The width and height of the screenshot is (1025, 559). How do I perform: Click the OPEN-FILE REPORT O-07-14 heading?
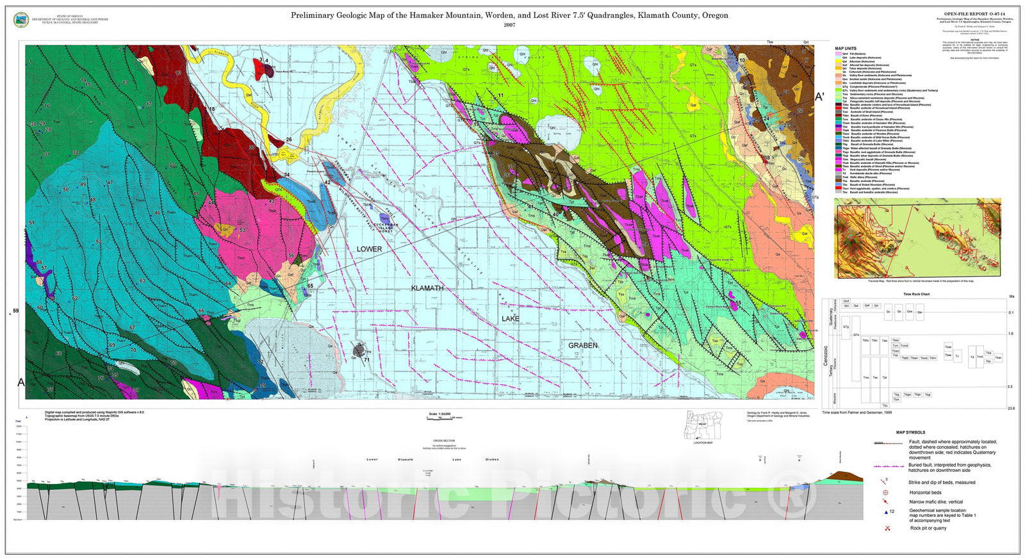[x=976, y=13]
